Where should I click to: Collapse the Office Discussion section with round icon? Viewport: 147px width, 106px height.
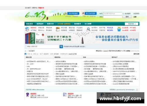pyautogui.click(x=137, y=90)
